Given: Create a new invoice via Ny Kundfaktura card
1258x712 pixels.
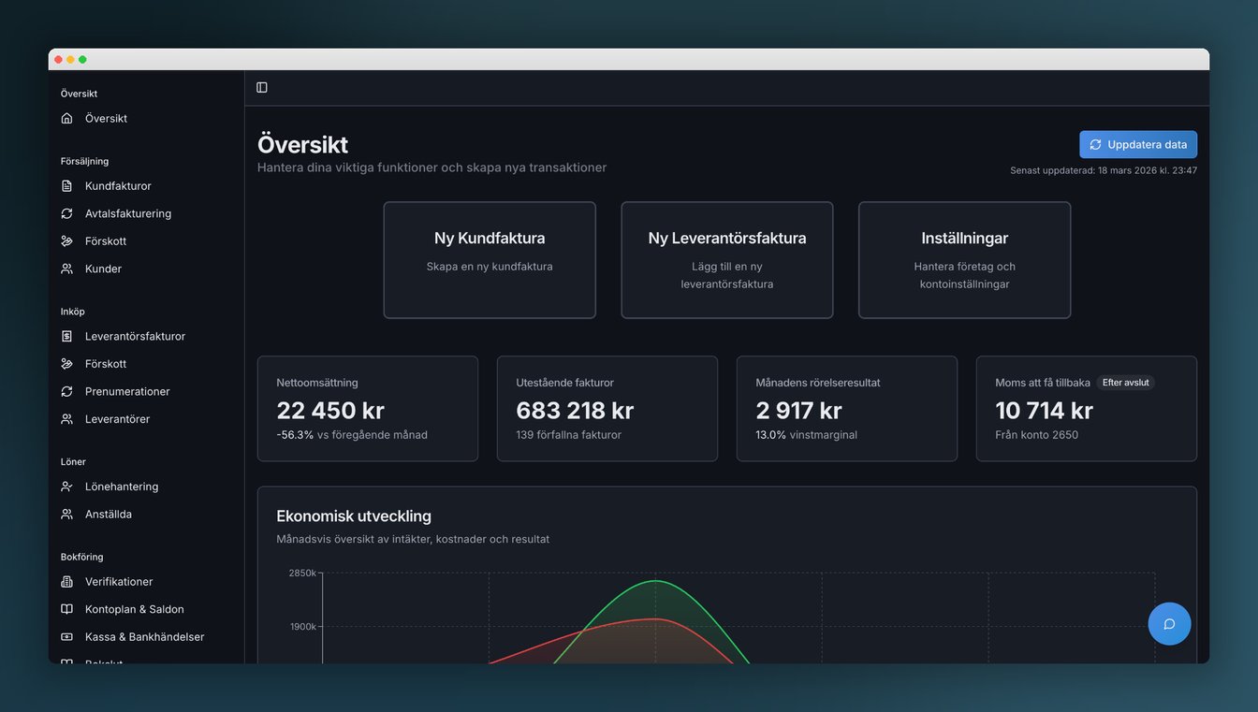Looking at the screenshot, I should (490, 260).
